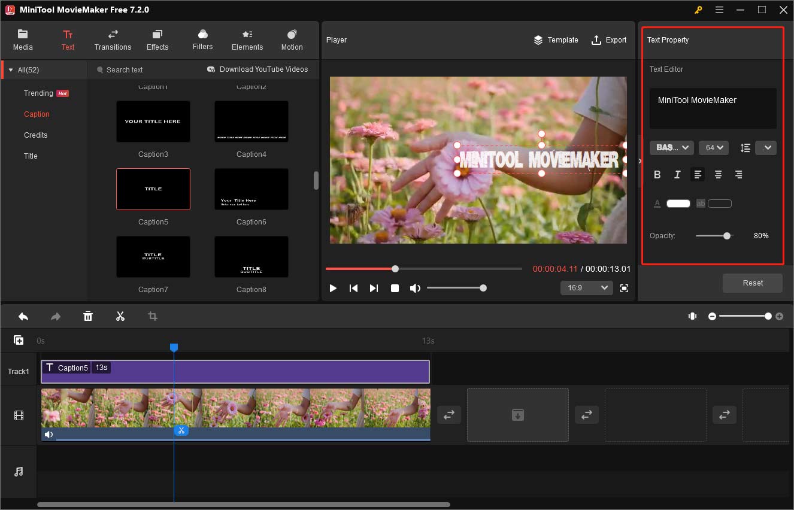Open the line spacing dropdown
The width and height of the screenshot is (794, 510).
click(766, 147)
